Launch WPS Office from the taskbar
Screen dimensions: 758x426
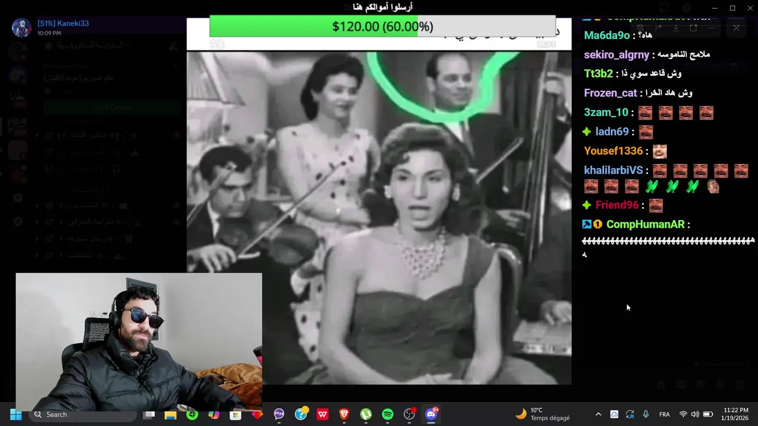click(x=323, y=415)
